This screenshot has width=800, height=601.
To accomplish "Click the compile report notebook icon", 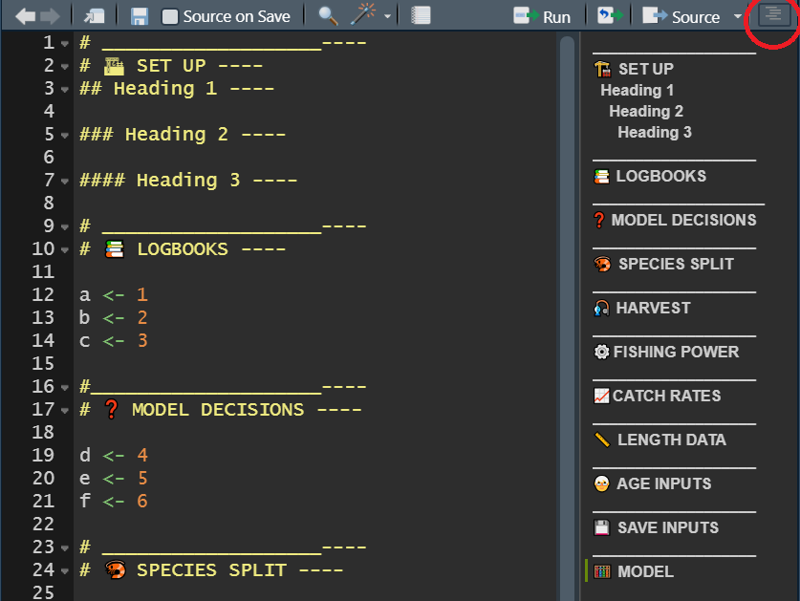I will point(421,16).
